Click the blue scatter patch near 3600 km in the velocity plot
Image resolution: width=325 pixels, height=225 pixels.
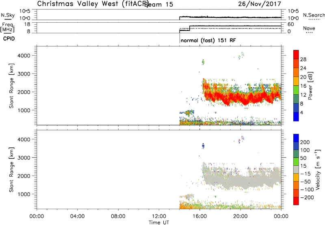[203, 146]
